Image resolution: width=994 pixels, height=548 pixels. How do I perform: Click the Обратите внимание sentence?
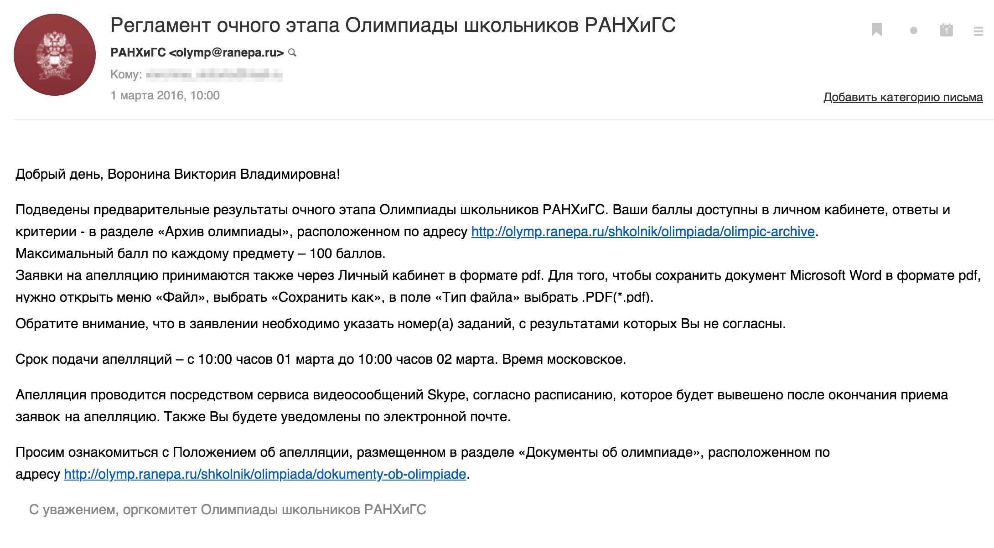tap(400, 324)
